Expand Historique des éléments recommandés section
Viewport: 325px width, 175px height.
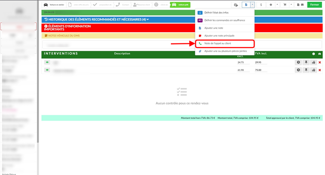[97, 19]
